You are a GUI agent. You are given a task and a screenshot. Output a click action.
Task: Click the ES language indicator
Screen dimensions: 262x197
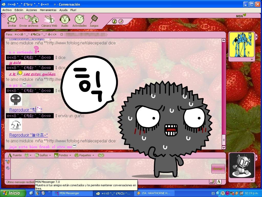click(213, 193)
